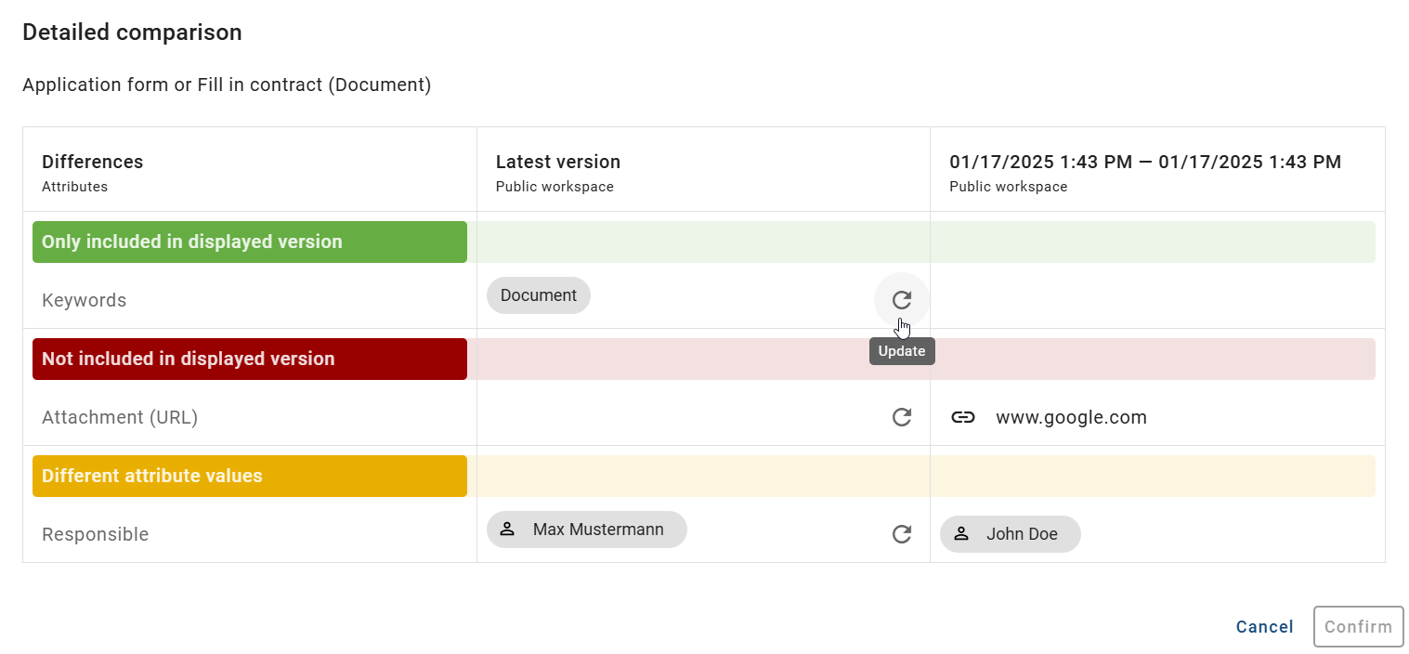The width and height of the screenshot is (1409, 654).
Task: Click the Cancel button
Action: [1264, 627]
